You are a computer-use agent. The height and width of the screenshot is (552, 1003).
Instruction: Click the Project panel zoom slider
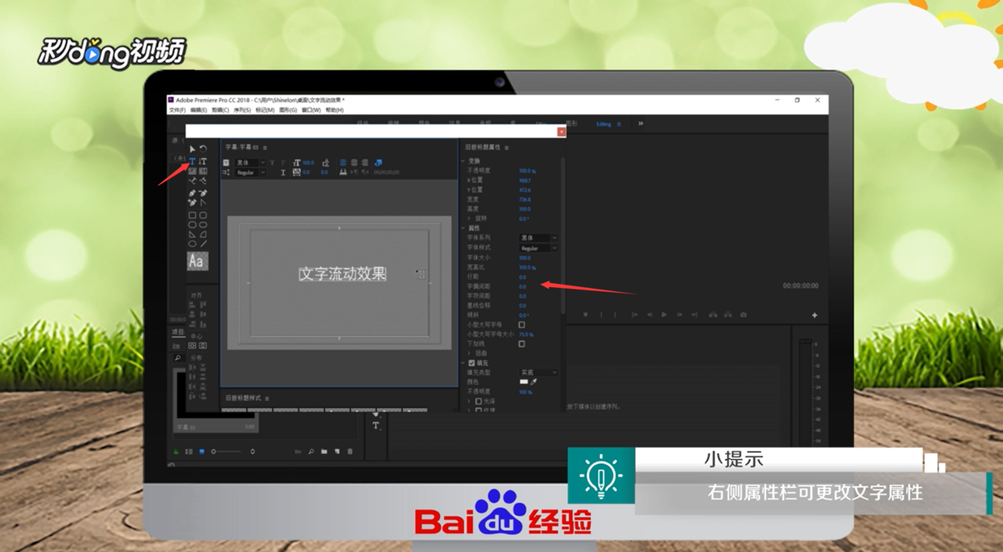227,452
